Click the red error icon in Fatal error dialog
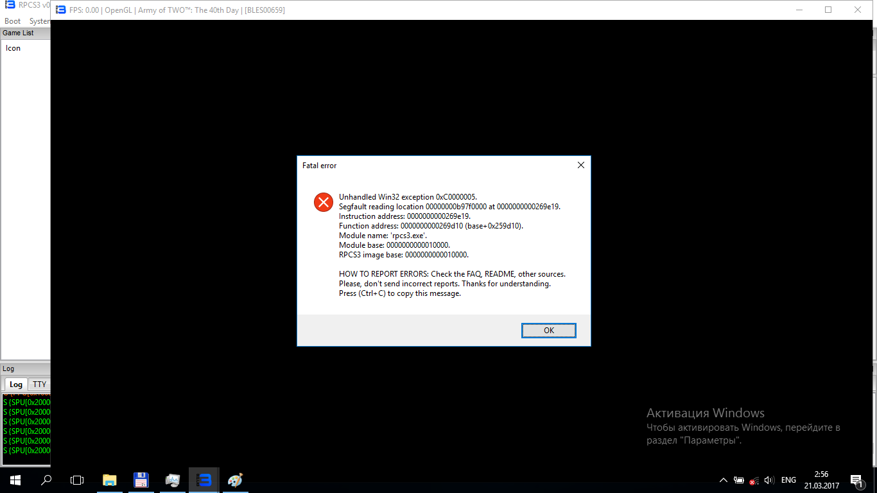 [x=323, y=202]
